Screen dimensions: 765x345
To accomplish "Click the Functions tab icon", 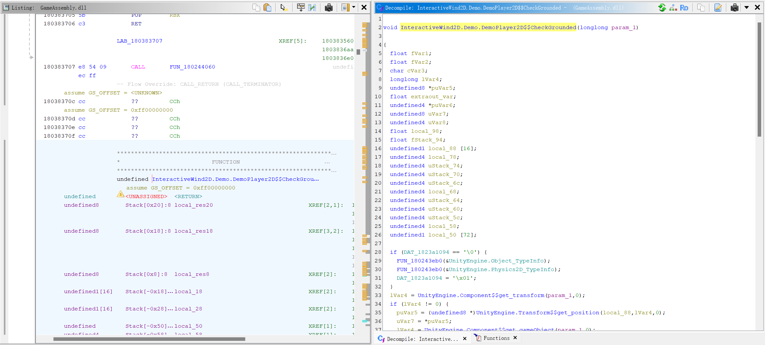I will pos(478,338).
